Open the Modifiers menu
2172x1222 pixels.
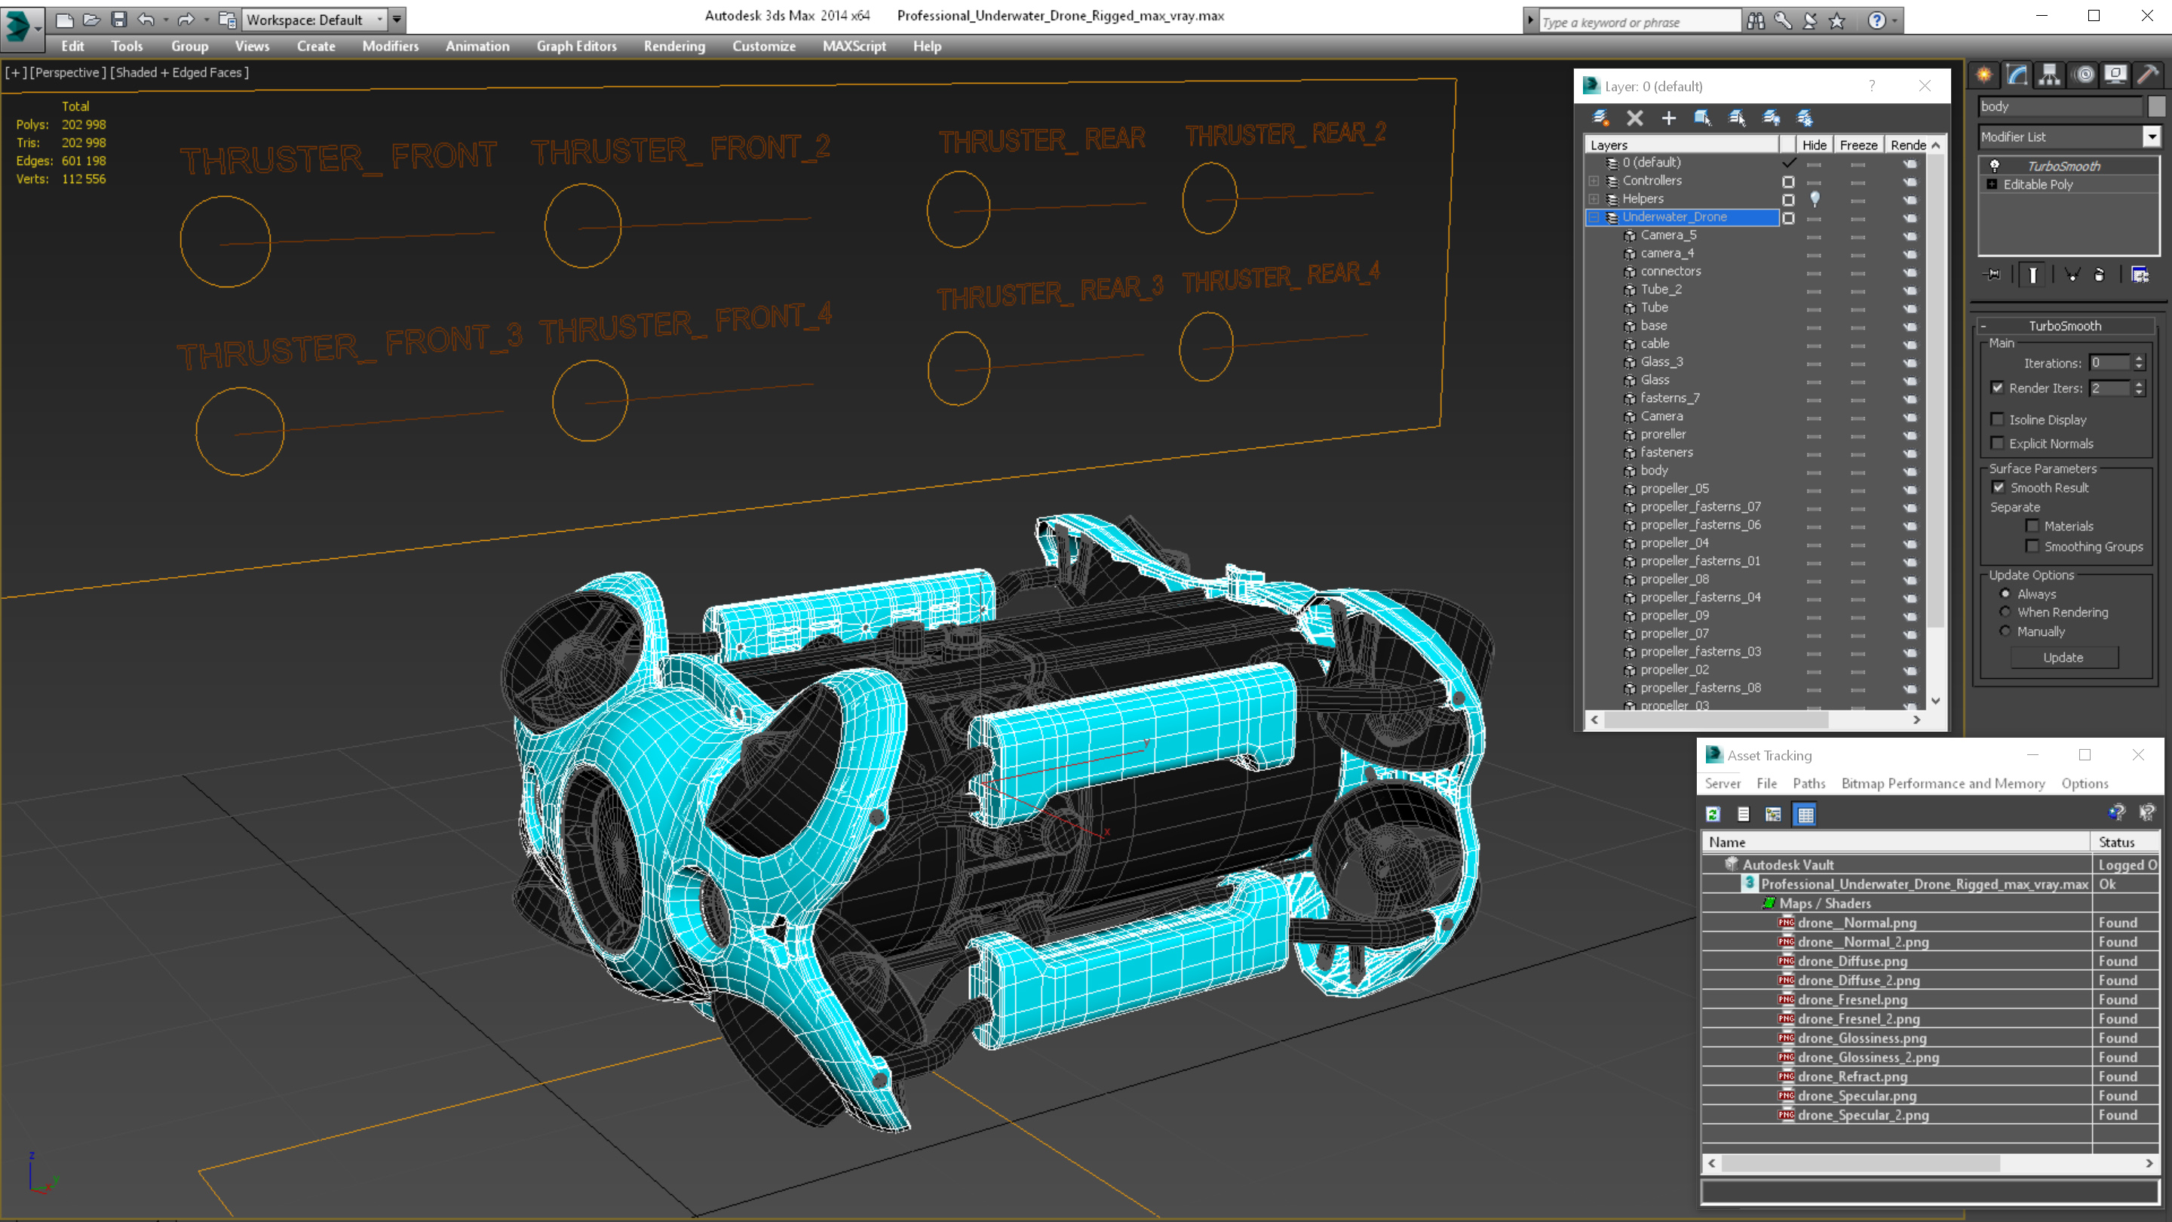tap(391, 46)
